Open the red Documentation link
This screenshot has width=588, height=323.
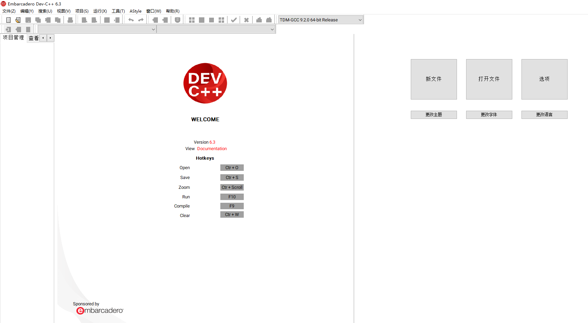(212, 149)
